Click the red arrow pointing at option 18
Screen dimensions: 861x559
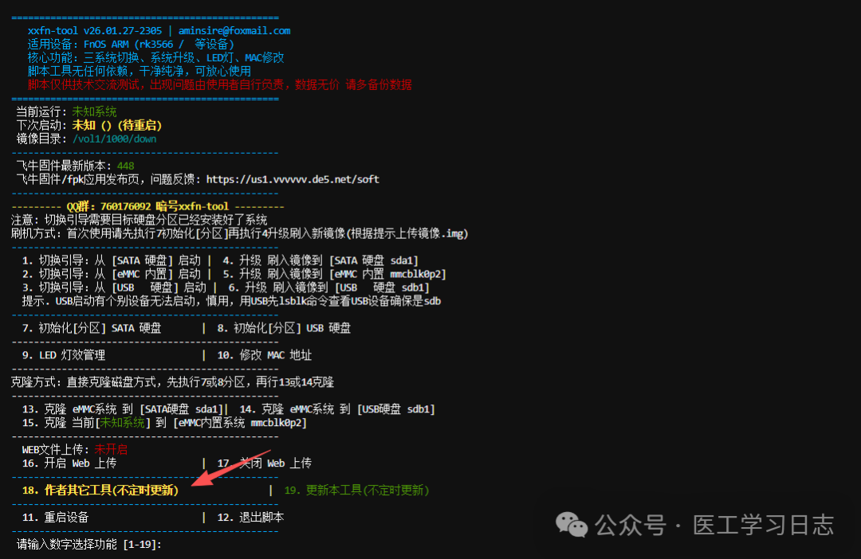[230, 476]
